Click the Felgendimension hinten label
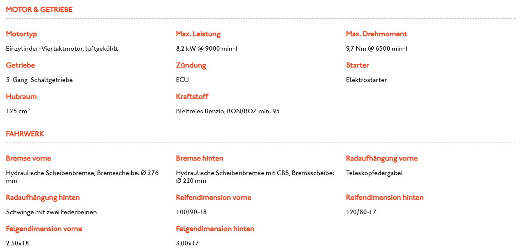Viewport: 523px width, 252px height. pos(215,229)
